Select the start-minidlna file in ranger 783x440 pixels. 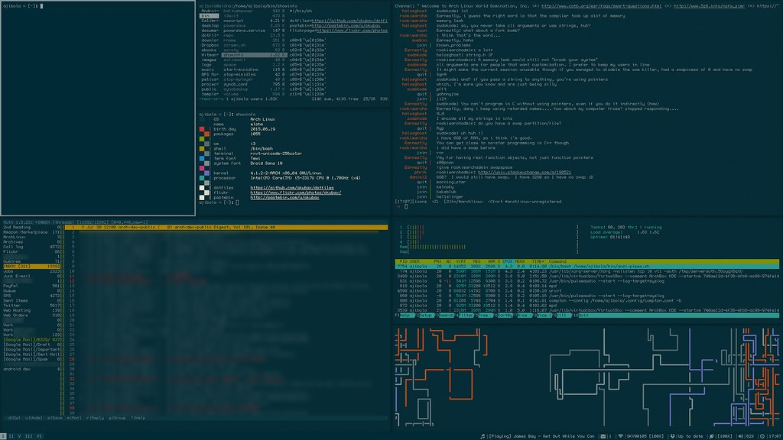pyautogui.click(x=254, y=70)
